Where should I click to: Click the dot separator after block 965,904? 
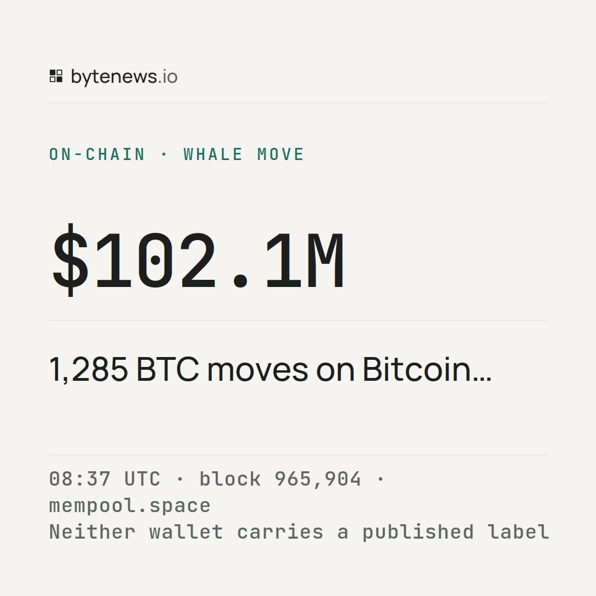pos(380,479)
